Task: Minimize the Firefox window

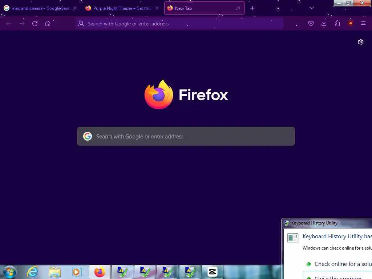Action: coord(339,3)
